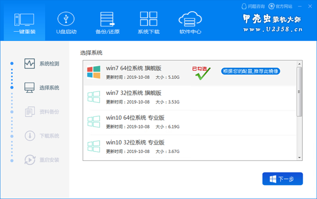Click the 下一步 next step button
This screenshot has width=317, height=199.
pos(283,179)
